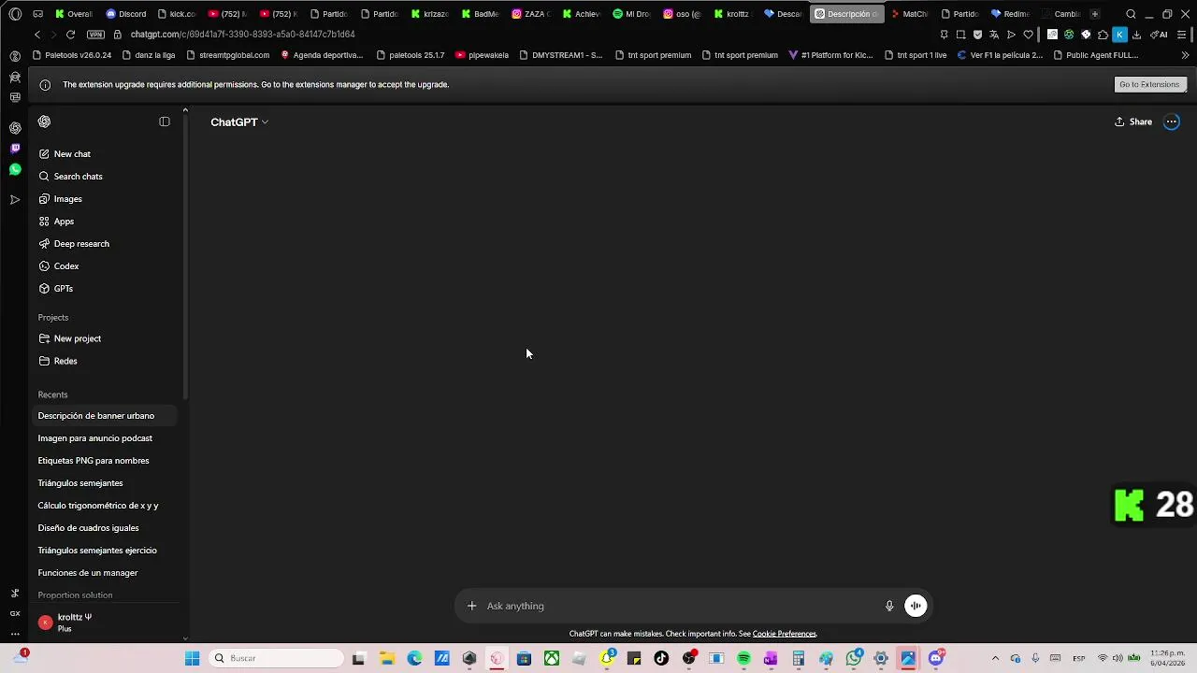The height and width of the screenshot is (673, 1197).
Task: Open the Descripción de banner urbano chat
Action: [105, 416]
